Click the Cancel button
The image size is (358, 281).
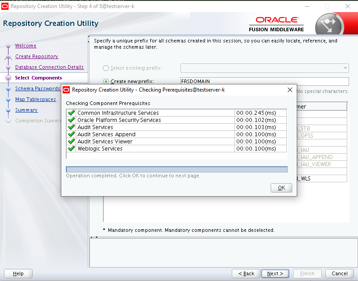pos(340,273)
